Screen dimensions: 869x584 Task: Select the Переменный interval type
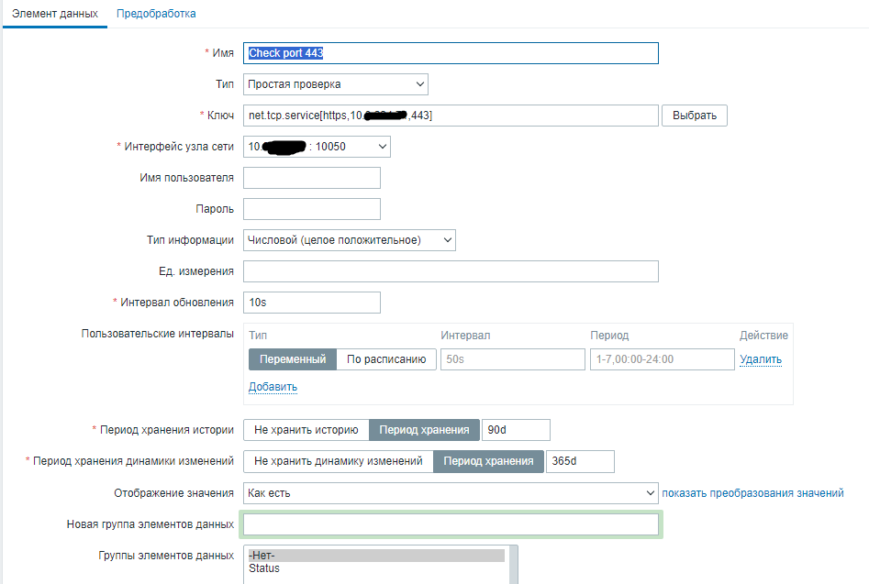(293, 359)
